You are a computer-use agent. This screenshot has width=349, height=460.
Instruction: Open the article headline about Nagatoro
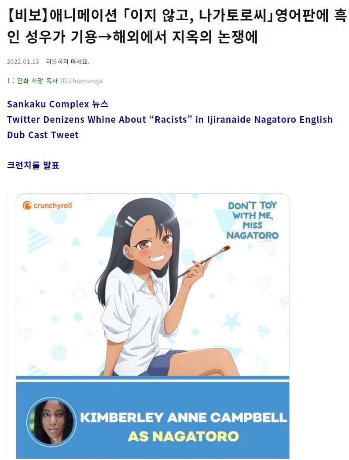[x=177, y=27]
